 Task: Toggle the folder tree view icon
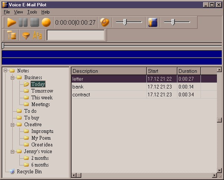click(12, 35)
